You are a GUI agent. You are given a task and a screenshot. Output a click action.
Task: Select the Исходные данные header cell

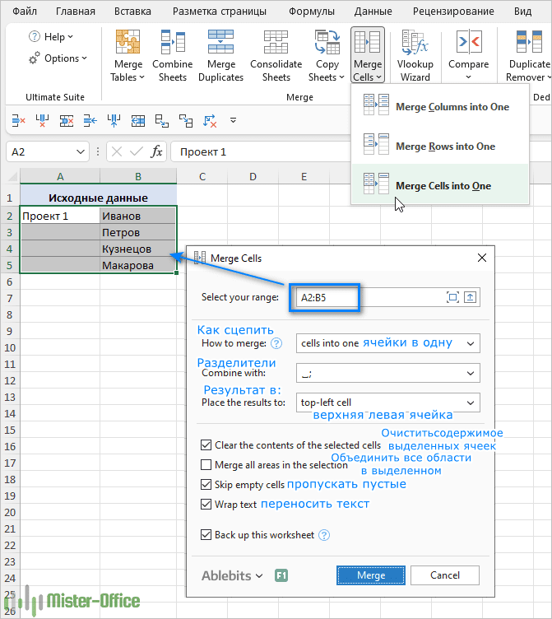[98, 198]
